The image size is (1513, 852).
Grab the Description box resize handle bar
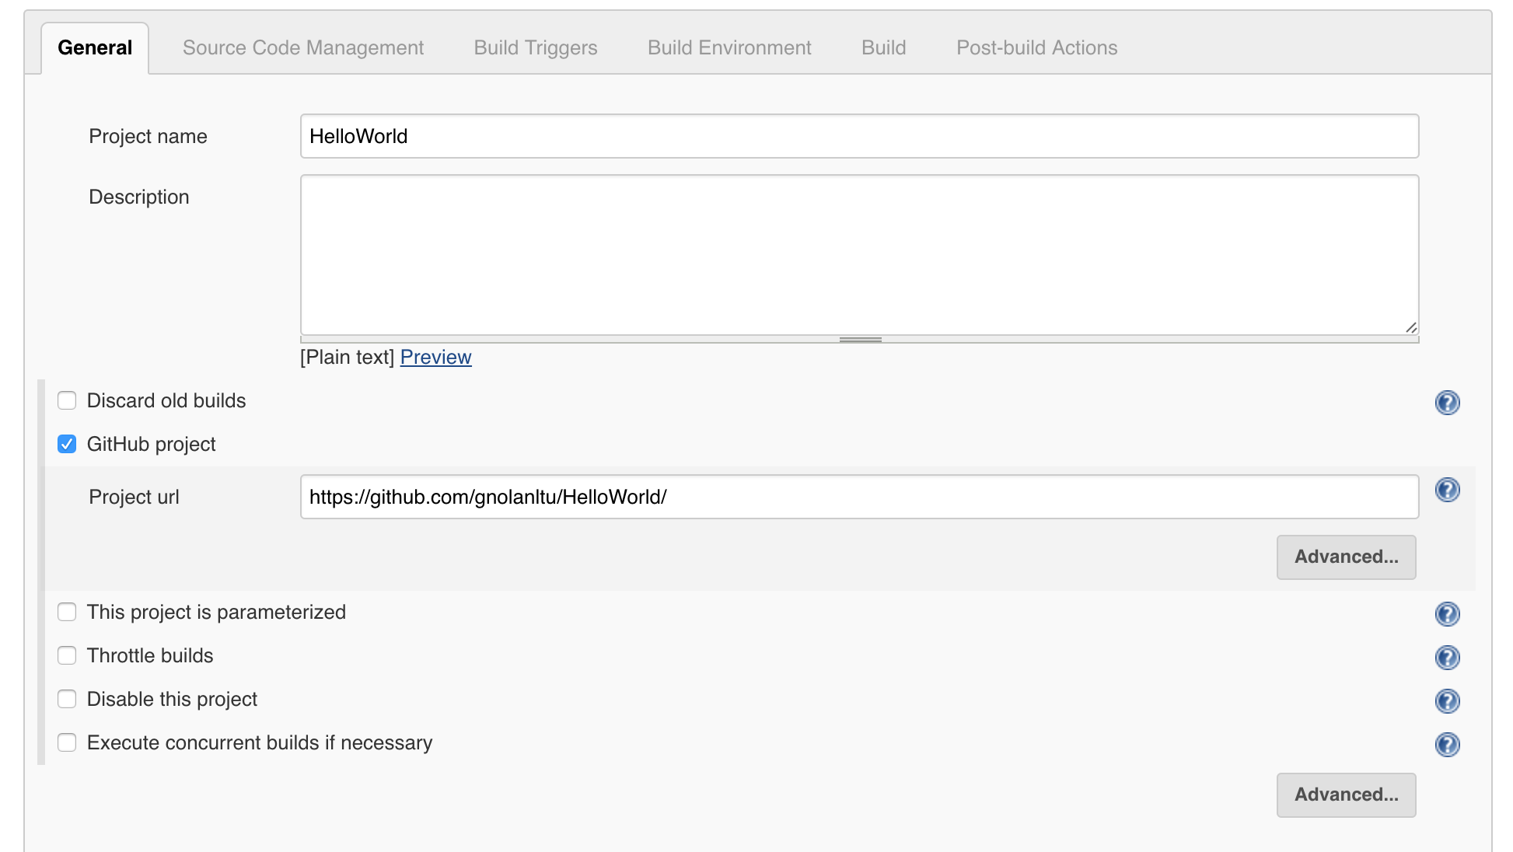coord(860,340)
